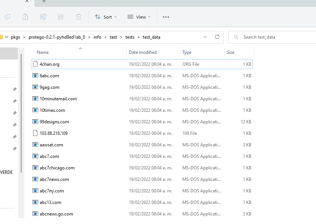The image size is (316, 224).
Task: Select the 103.88.218.109 file icon
Action: (35, 133)
